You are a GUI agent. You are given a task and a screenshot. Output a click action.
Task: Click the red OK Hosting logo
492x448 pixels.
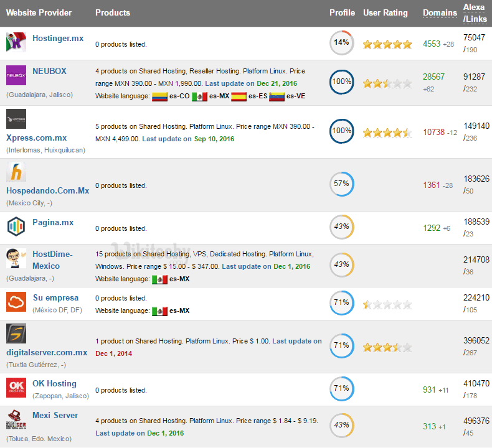[16, 387]
